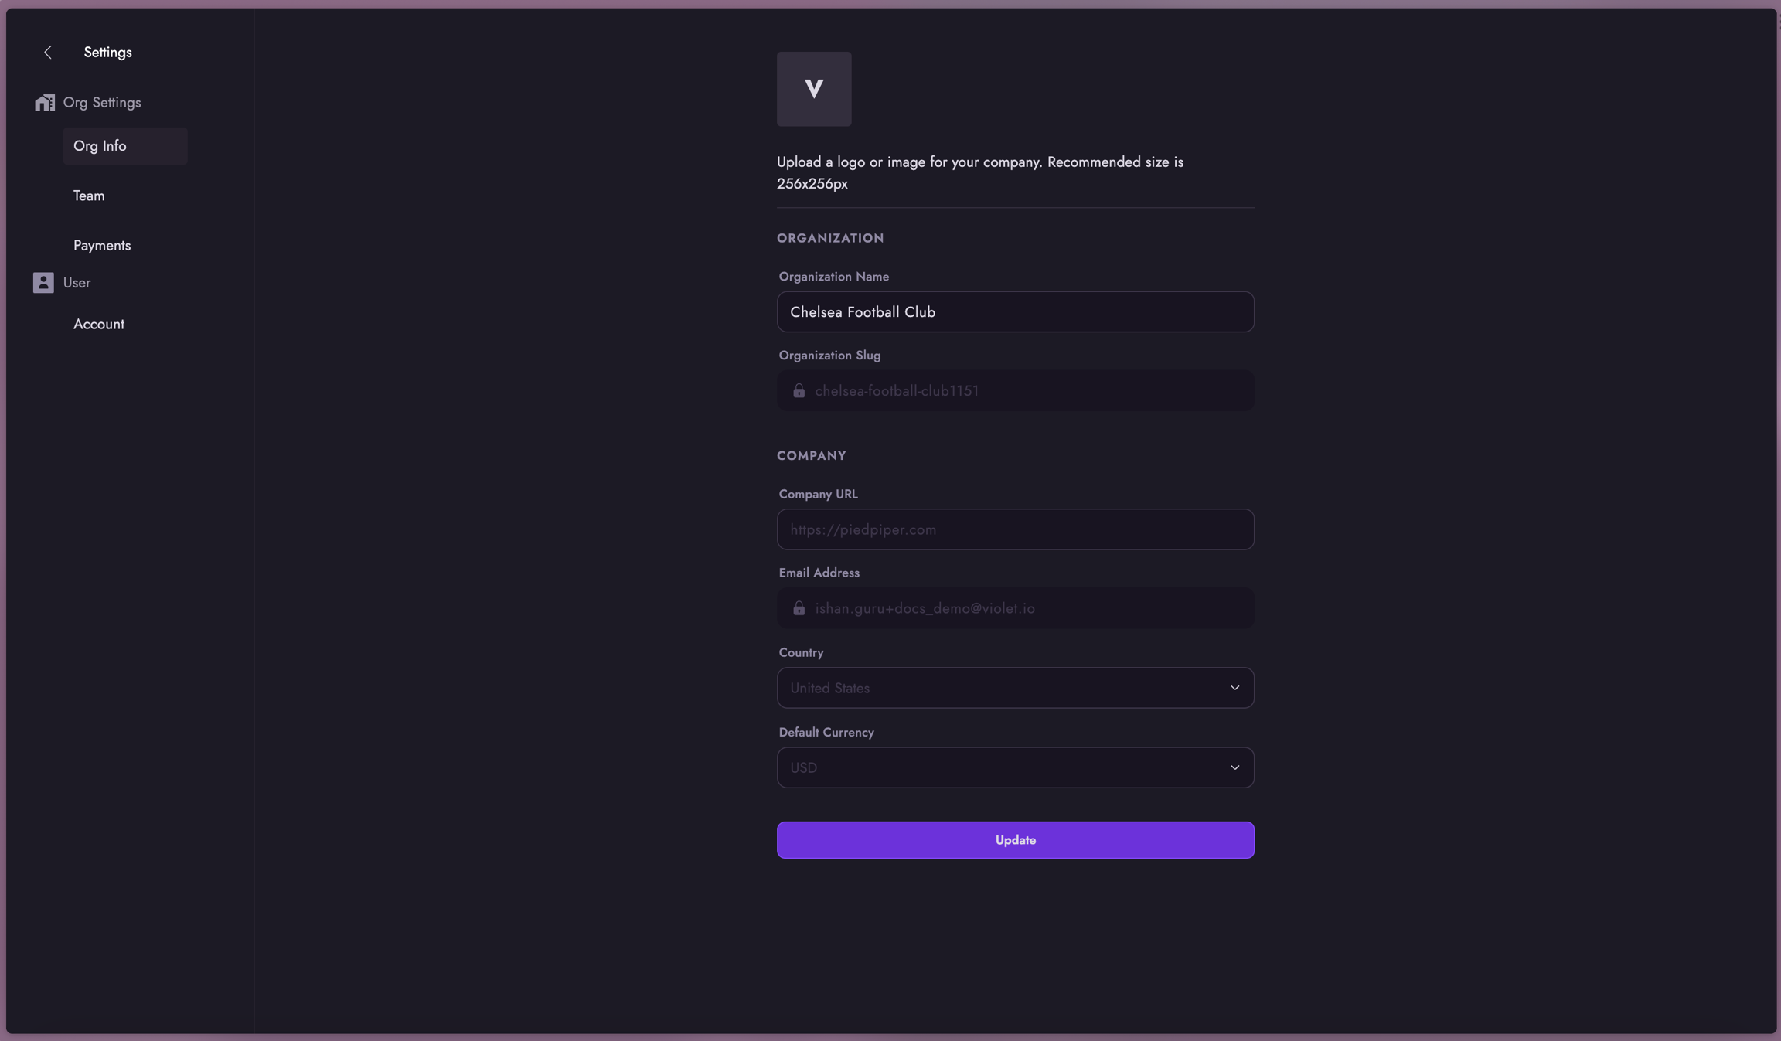Focus the Company URL input field

click(x=1015, y=529)
